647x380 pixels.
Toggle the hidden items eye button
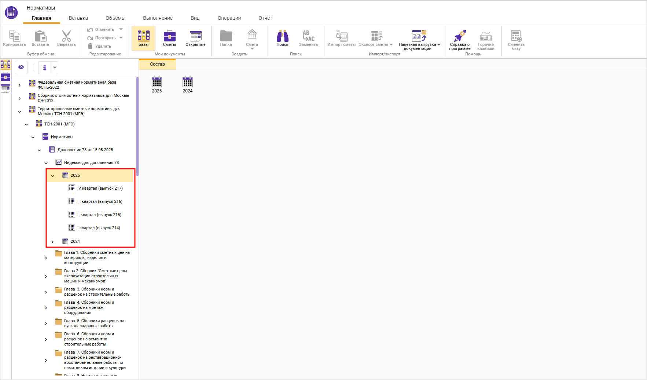pos(21,67)
